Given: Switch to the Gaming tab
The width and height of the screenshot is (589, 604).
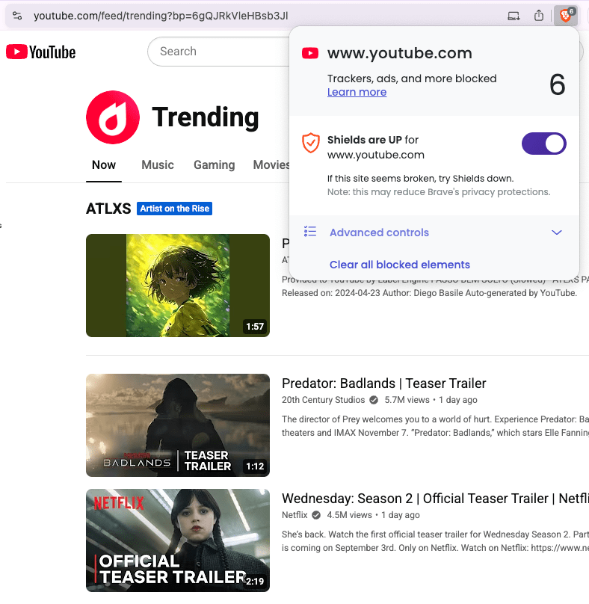Looking at the screenshot, I should [x=215, y=165].
